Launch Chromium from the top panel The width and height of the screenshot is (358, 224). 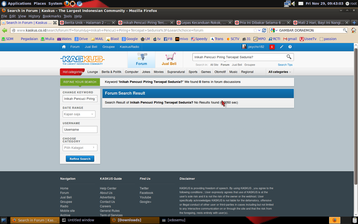pyautogui.click(x=79, y=4)
